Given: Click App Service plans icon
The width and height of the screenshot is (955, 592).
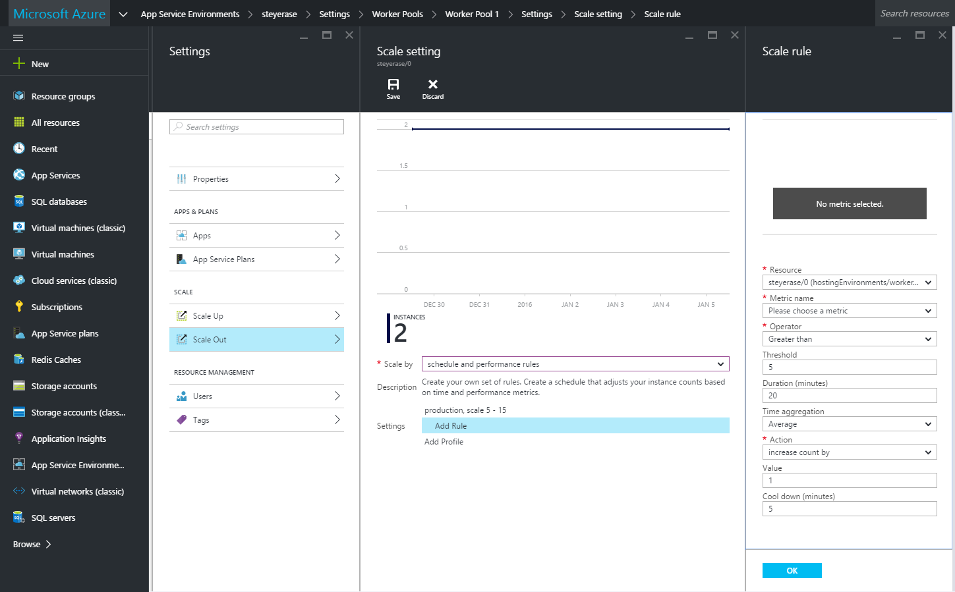Looking at the screenshot, I should pyautogui.click(x=19, y=333).
